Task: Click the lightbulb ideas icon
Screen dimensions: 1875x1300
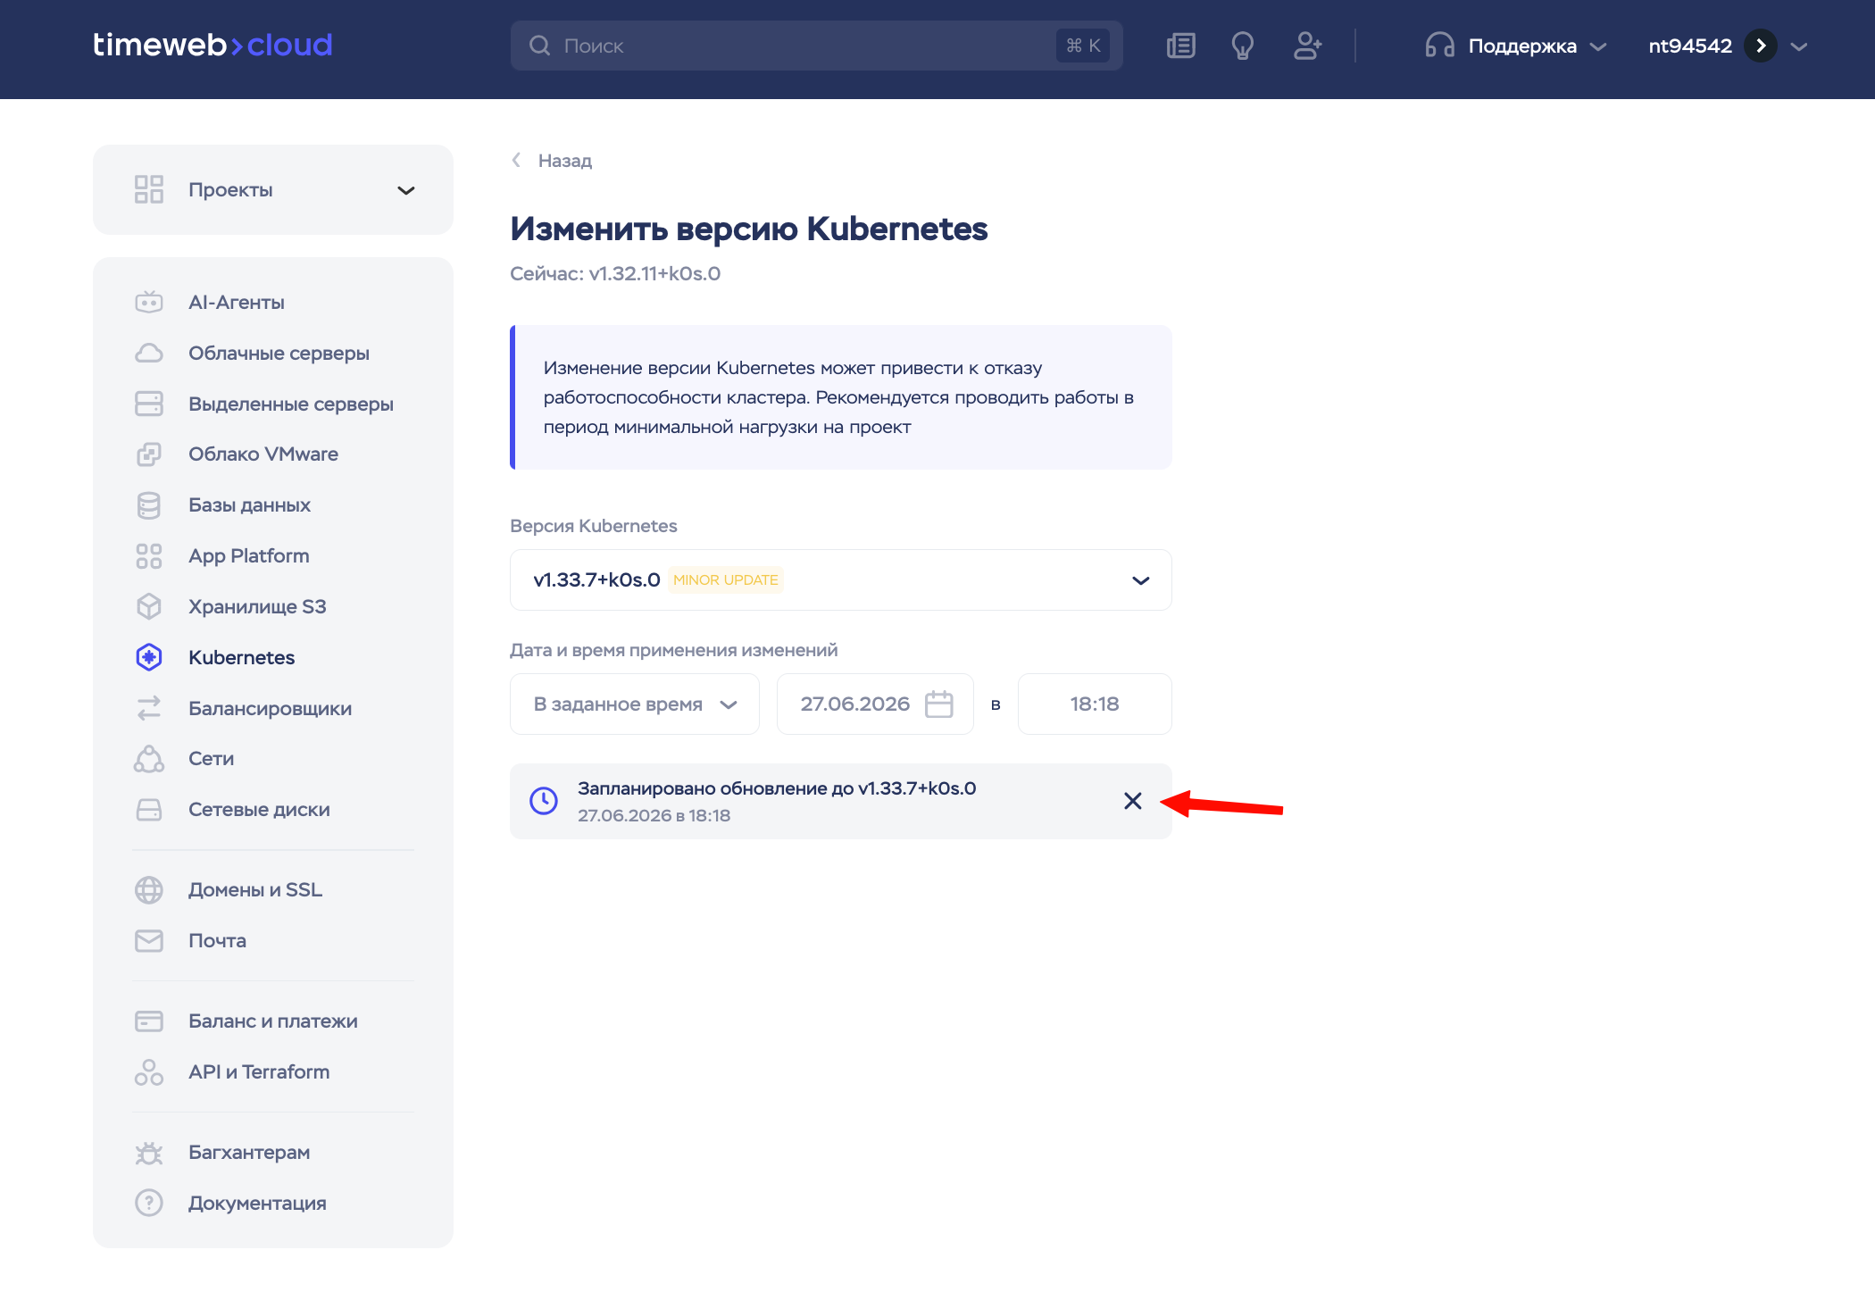Action: click(1242, 46)
